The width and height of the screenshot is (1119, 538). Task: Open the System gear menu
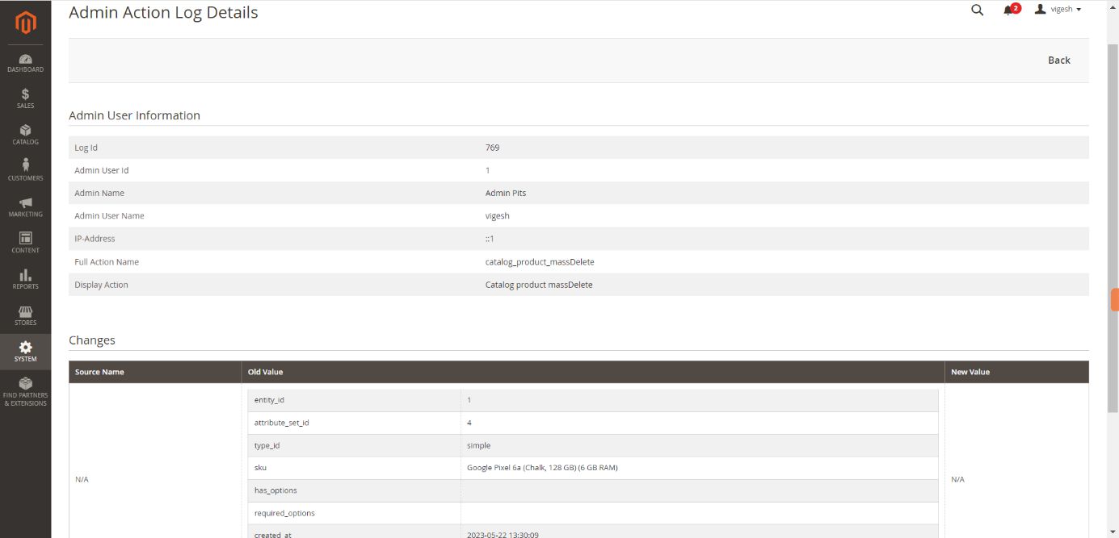pyautogui.click(x=25, y=351)
